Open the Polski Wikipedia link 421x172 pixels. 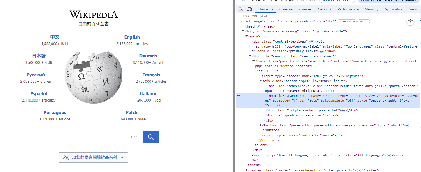132,112
